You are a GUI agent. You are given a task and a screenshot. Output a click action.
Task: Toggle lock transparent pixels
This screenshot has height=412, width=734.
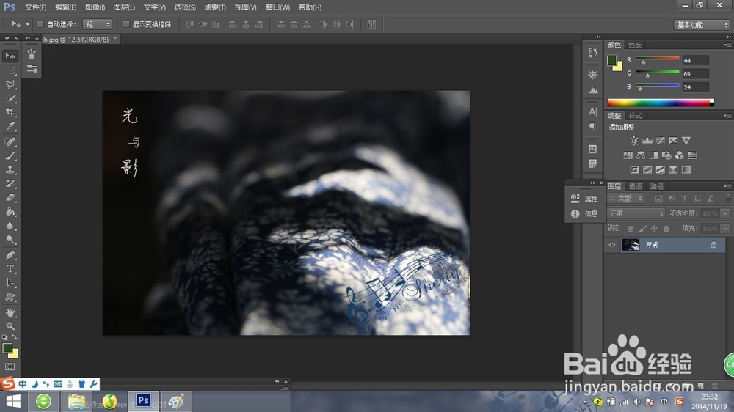click(631, 228)
